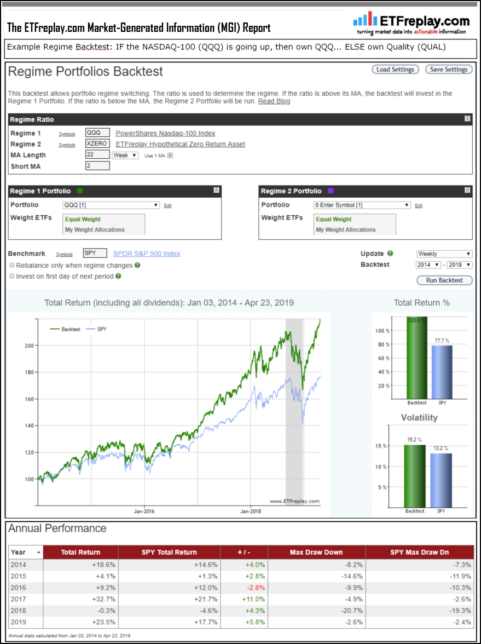This screenshot has width=481, height=644.
Task: Select My Weight Allocations in Regime 2 Portfolio
Action: click(x=346, y=229)
